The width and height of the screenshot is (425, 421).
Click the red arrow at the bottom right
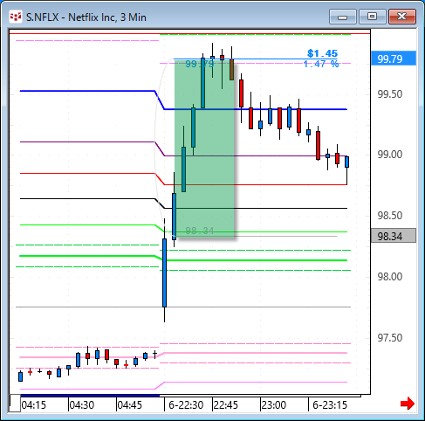[408, 404]
